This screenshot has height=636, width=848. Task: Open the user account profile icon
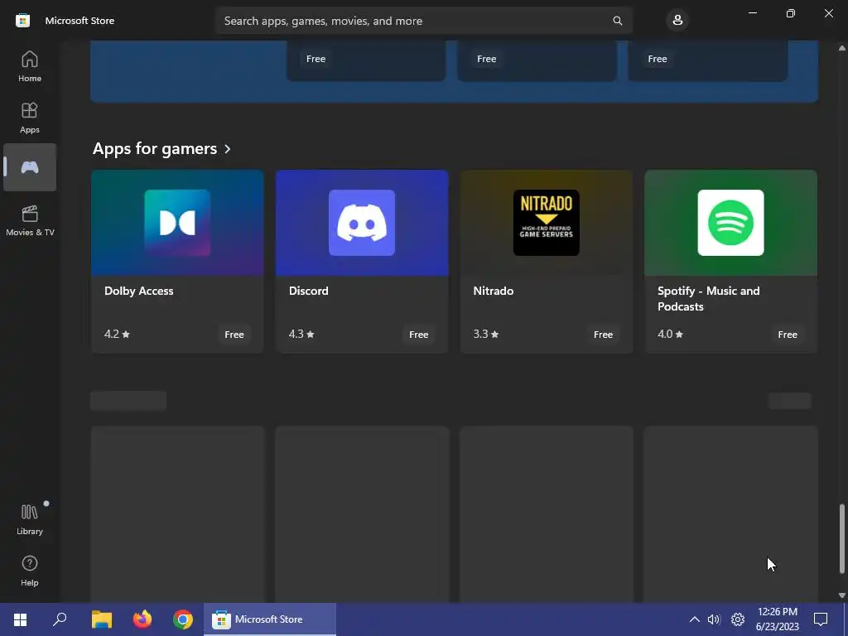[x=677, y=21]
